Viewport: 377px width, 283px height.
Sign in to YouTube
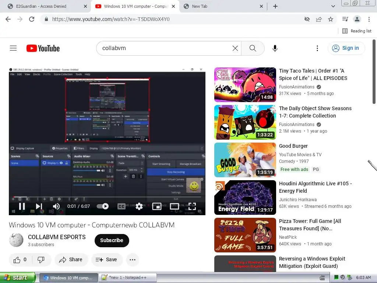346,48
